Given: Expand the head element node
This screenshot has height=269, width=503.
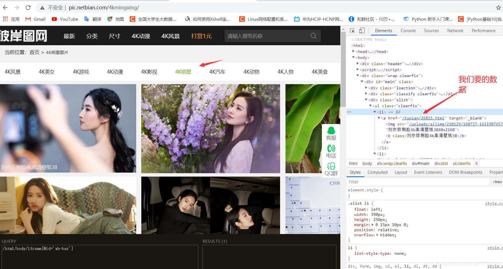Looking at the screenshot, I should 353,51.
